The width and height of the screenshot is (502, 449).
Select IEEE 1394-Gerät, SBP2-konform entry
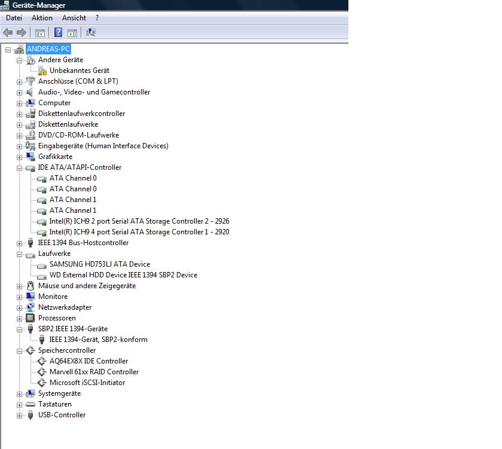coord(98,340)
